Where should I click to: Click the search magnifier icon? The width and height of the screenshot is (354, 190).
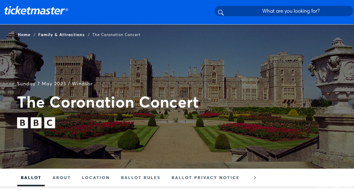221,13
